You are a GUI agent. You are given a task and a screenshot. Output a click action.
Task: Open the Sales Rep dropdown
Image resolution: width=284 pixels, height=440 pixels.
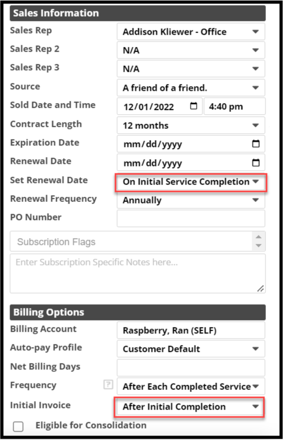tap(191, 32)
